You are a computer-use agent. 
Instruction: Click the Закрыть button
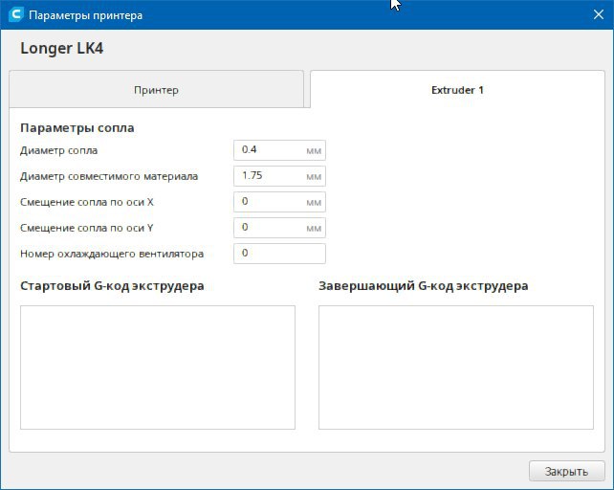(x=566, y=471)
